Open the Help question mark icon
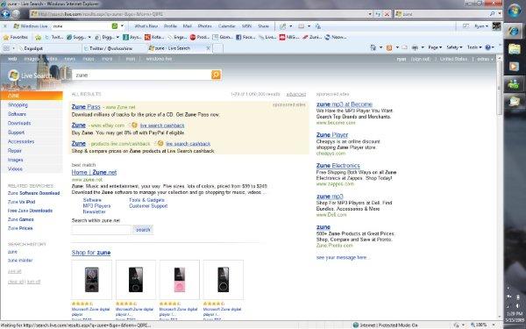 [x=487, y=47]
